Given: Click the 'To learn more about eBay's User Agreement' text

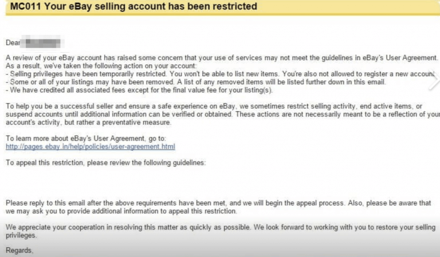Looking at the screenshot, I should [x=86, y=139].
